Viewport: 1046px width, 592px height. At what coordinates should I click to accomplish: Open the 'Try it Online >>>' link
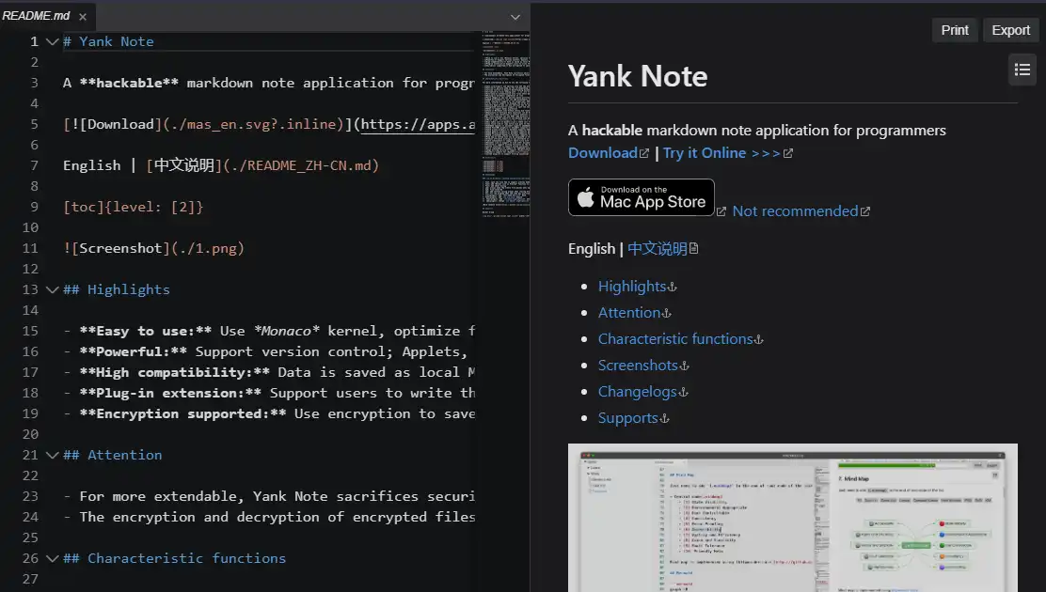[721, 152]
